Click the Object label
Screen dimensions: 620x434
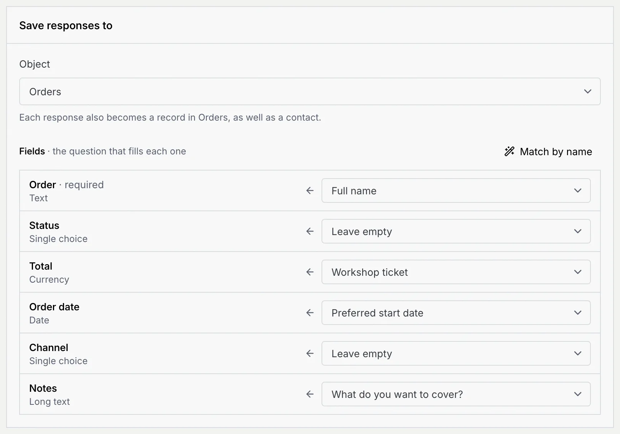pyautogui.click(x=35, y=64)
